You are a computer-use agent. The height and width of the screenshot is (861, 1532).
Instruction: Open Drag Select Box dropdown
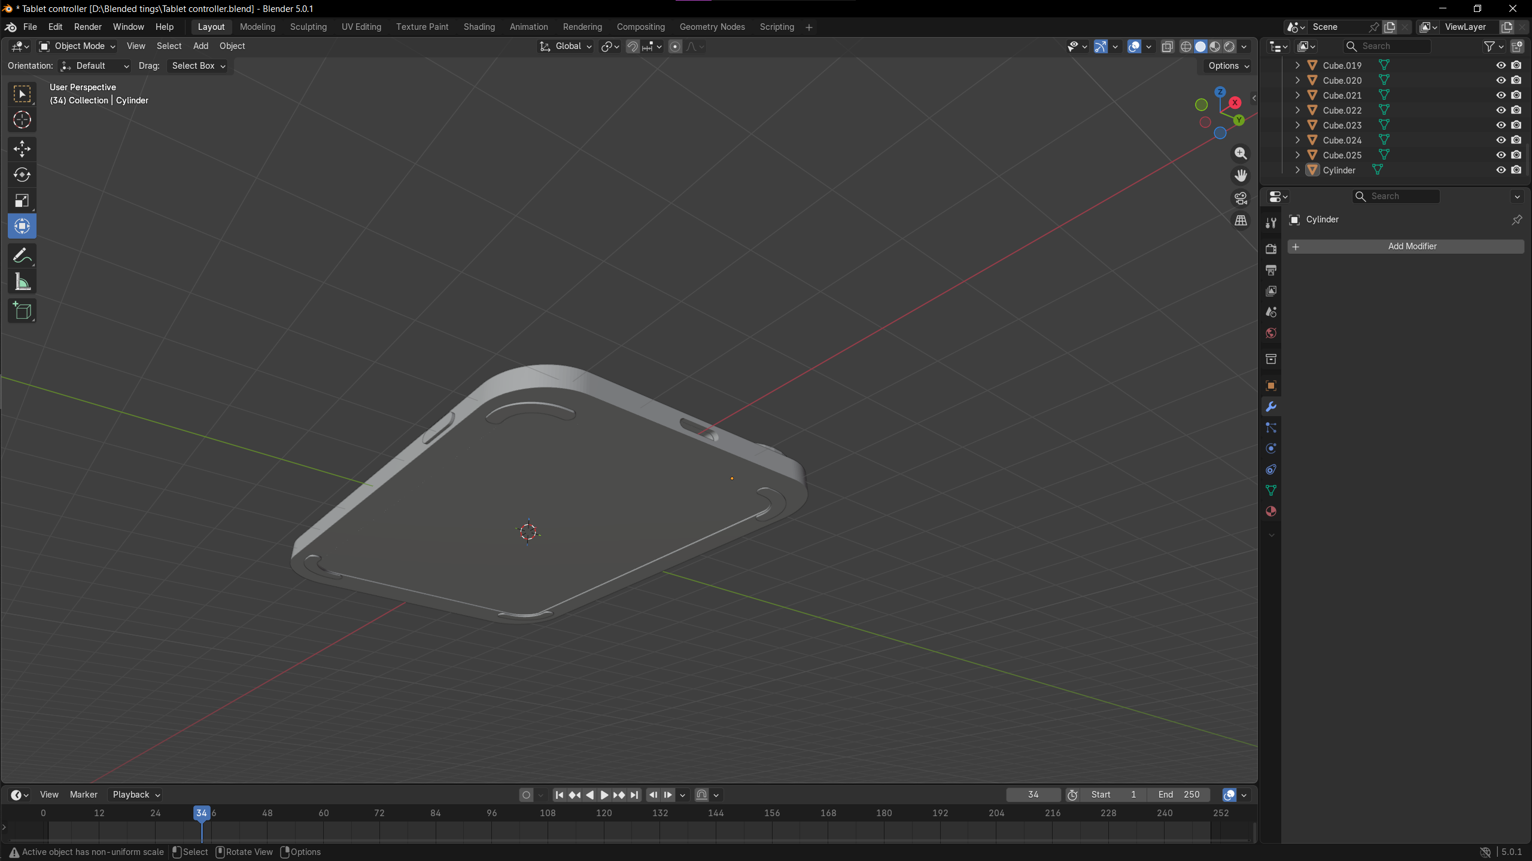198,66
